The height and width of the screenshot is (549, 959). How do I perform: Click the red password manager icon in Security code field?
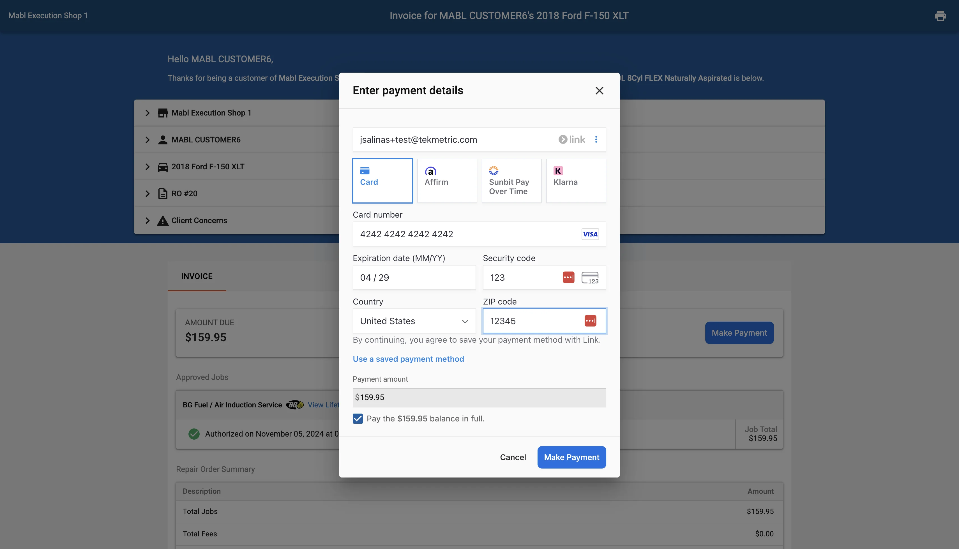click(568, 278)
